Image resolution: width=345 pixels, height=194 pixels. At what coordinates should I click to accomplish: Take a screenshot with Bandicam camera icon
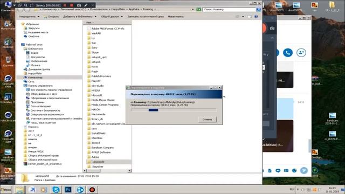[79, 5]
